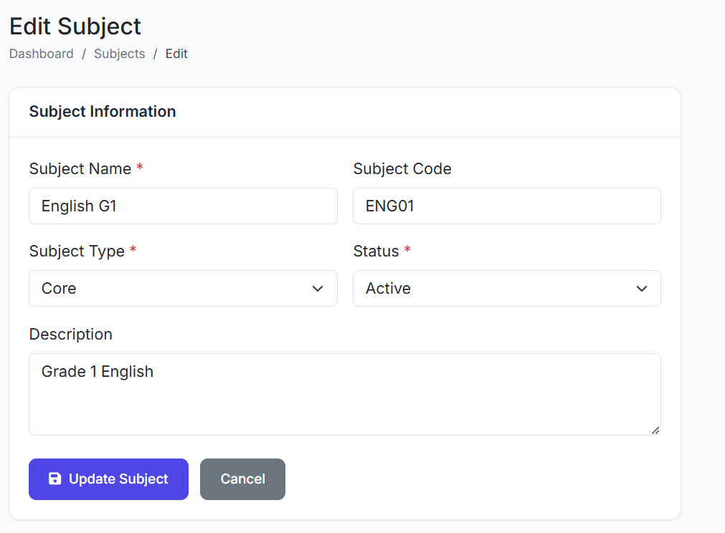
Task: Click the Subject Information card header
Action: pyautogui.click(x=103, y=112)
